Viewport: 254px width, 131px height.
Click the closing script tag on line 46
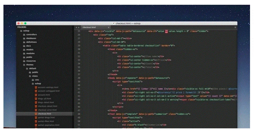[118, 107]
